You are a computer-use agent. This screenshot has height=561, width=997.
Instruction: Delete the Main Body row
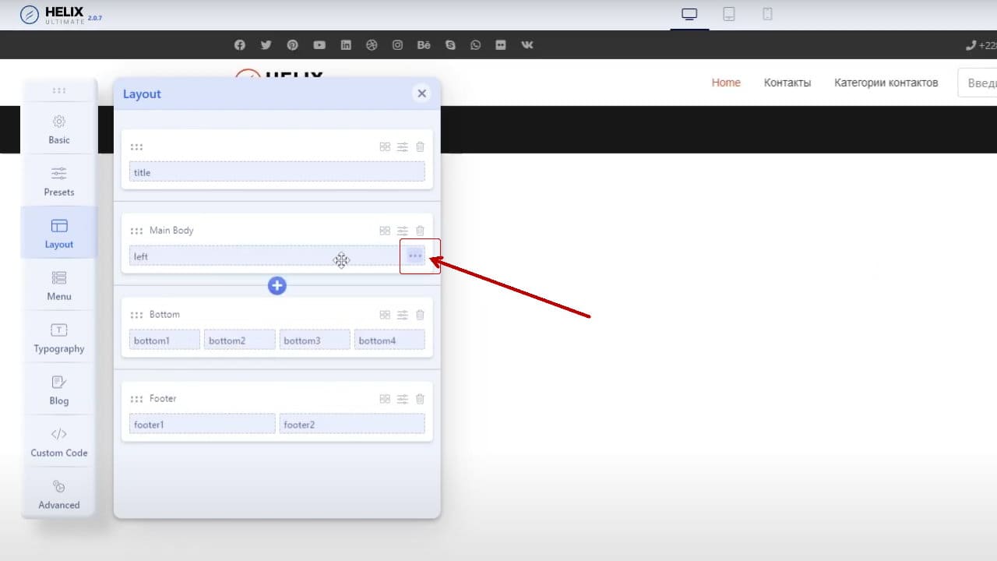421,231
